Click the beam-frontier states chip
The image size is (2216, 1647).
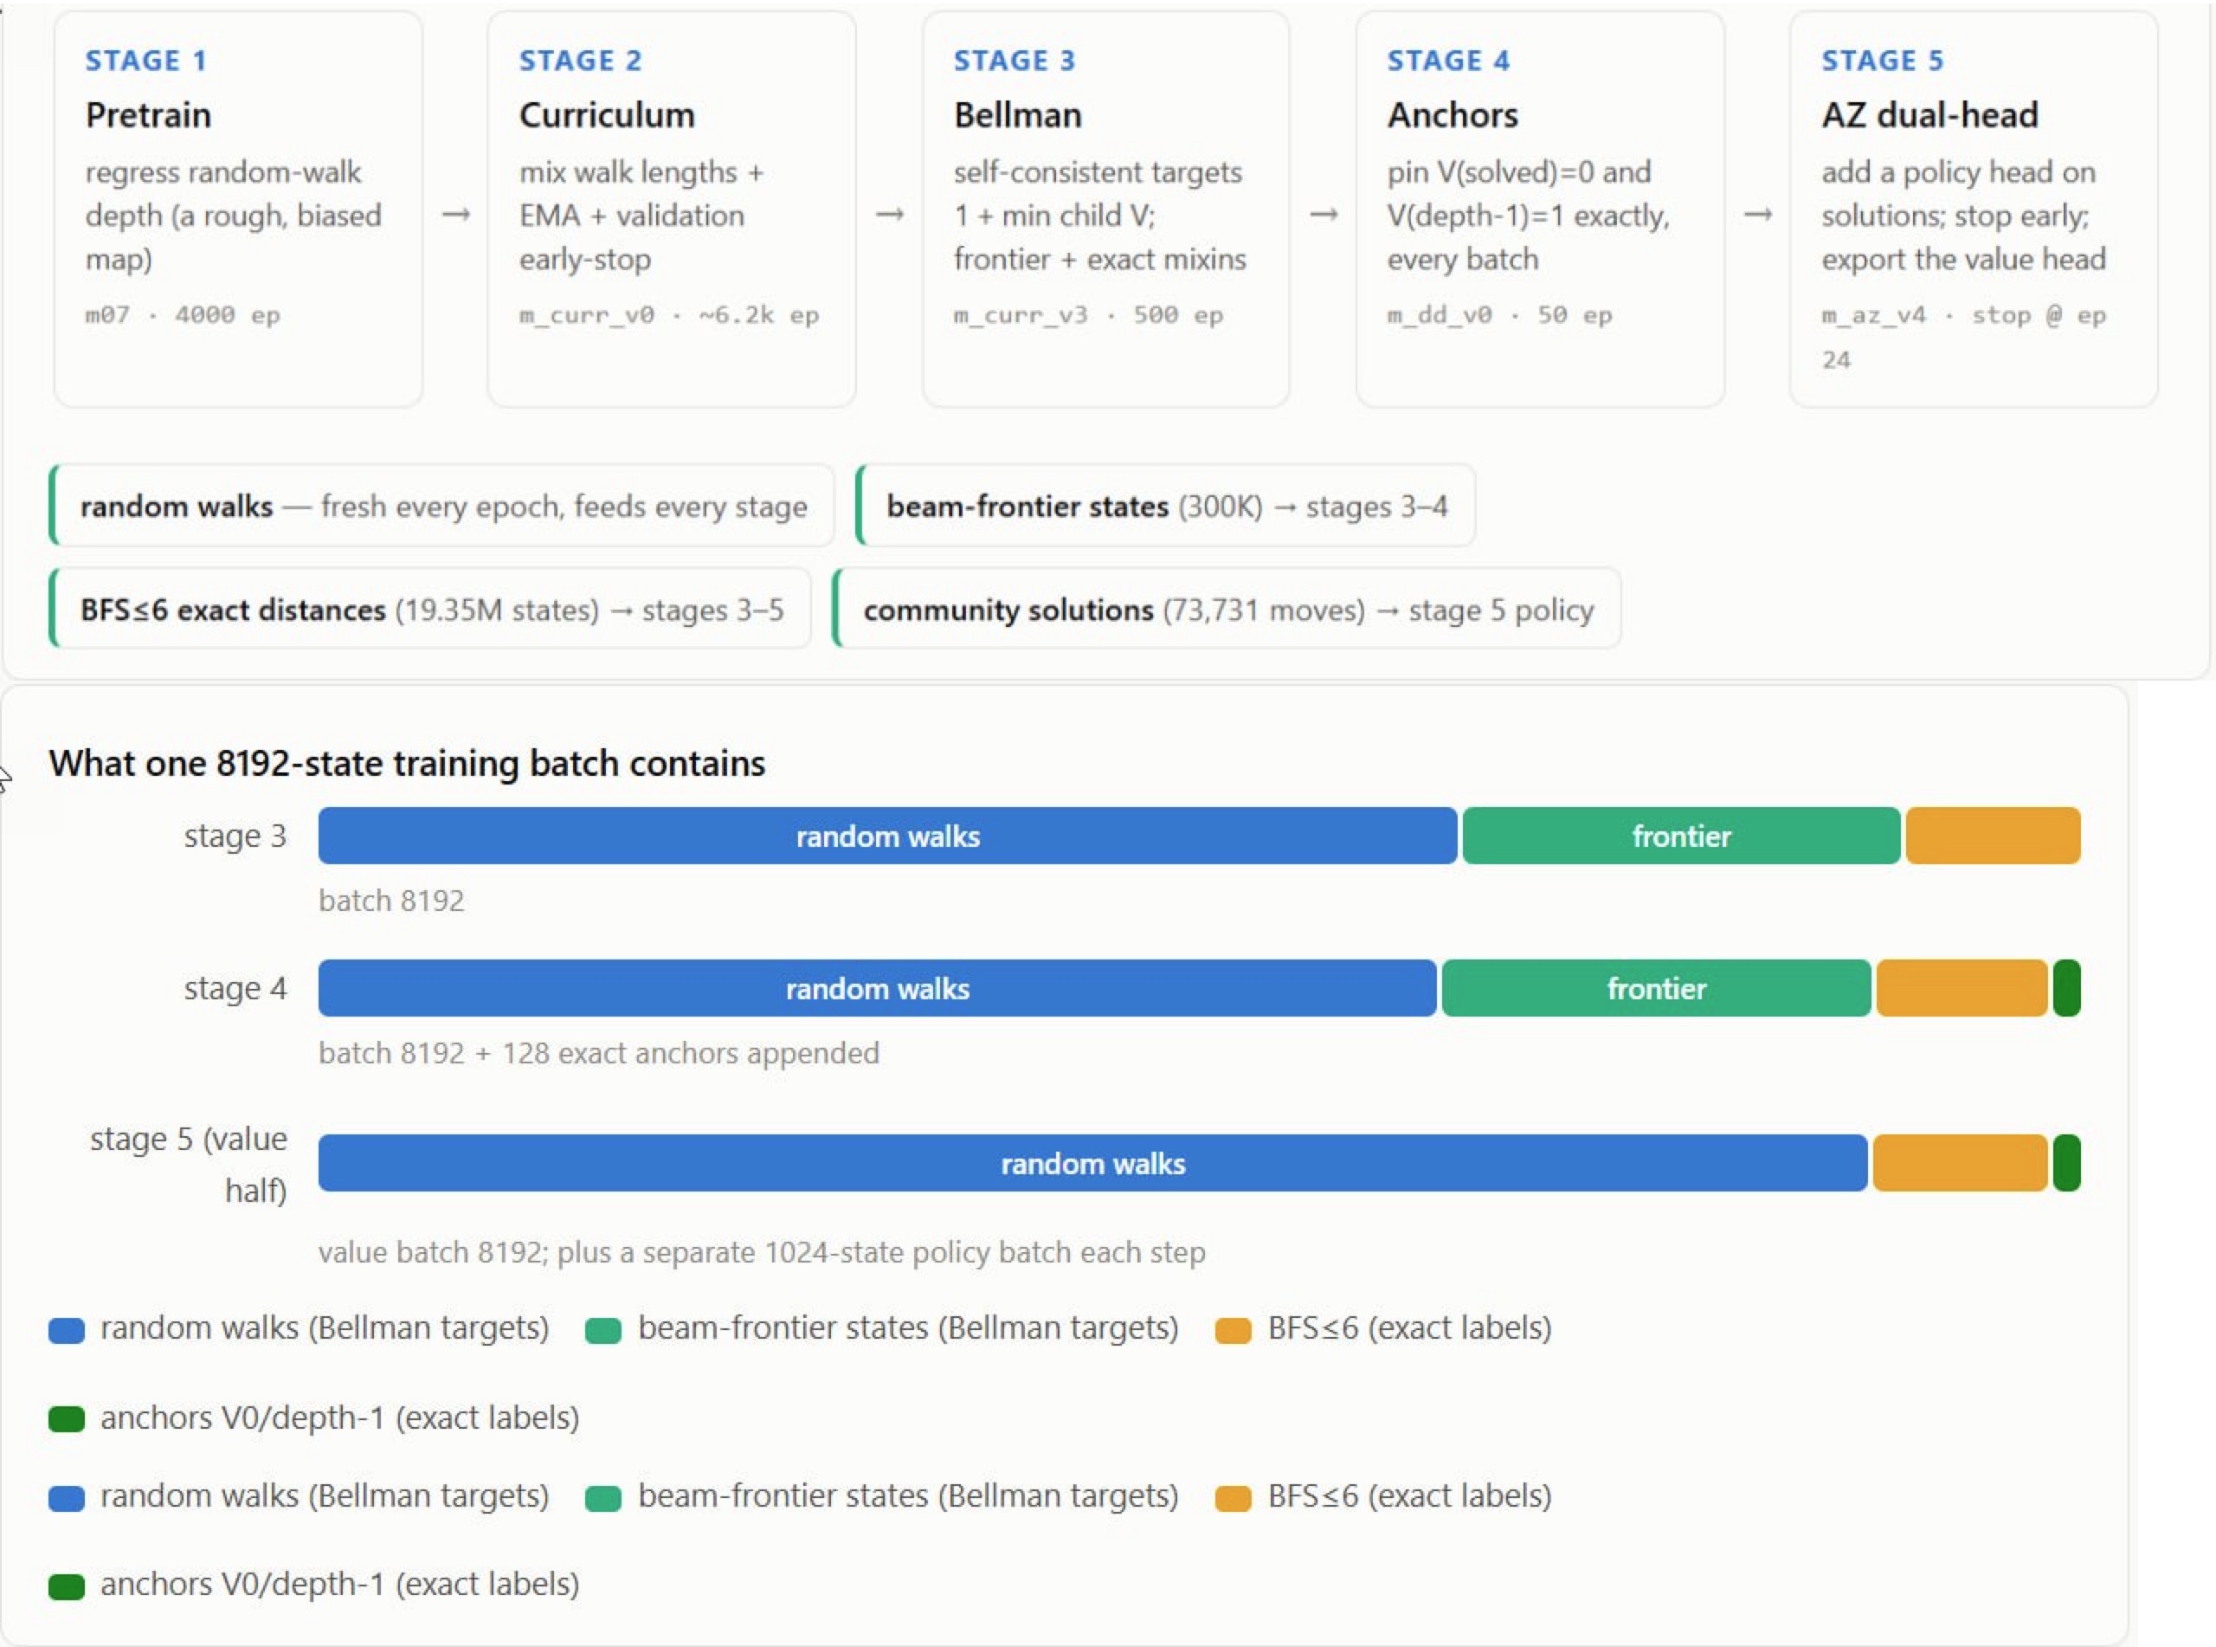pyautogui.click(x=1165, y=506)
